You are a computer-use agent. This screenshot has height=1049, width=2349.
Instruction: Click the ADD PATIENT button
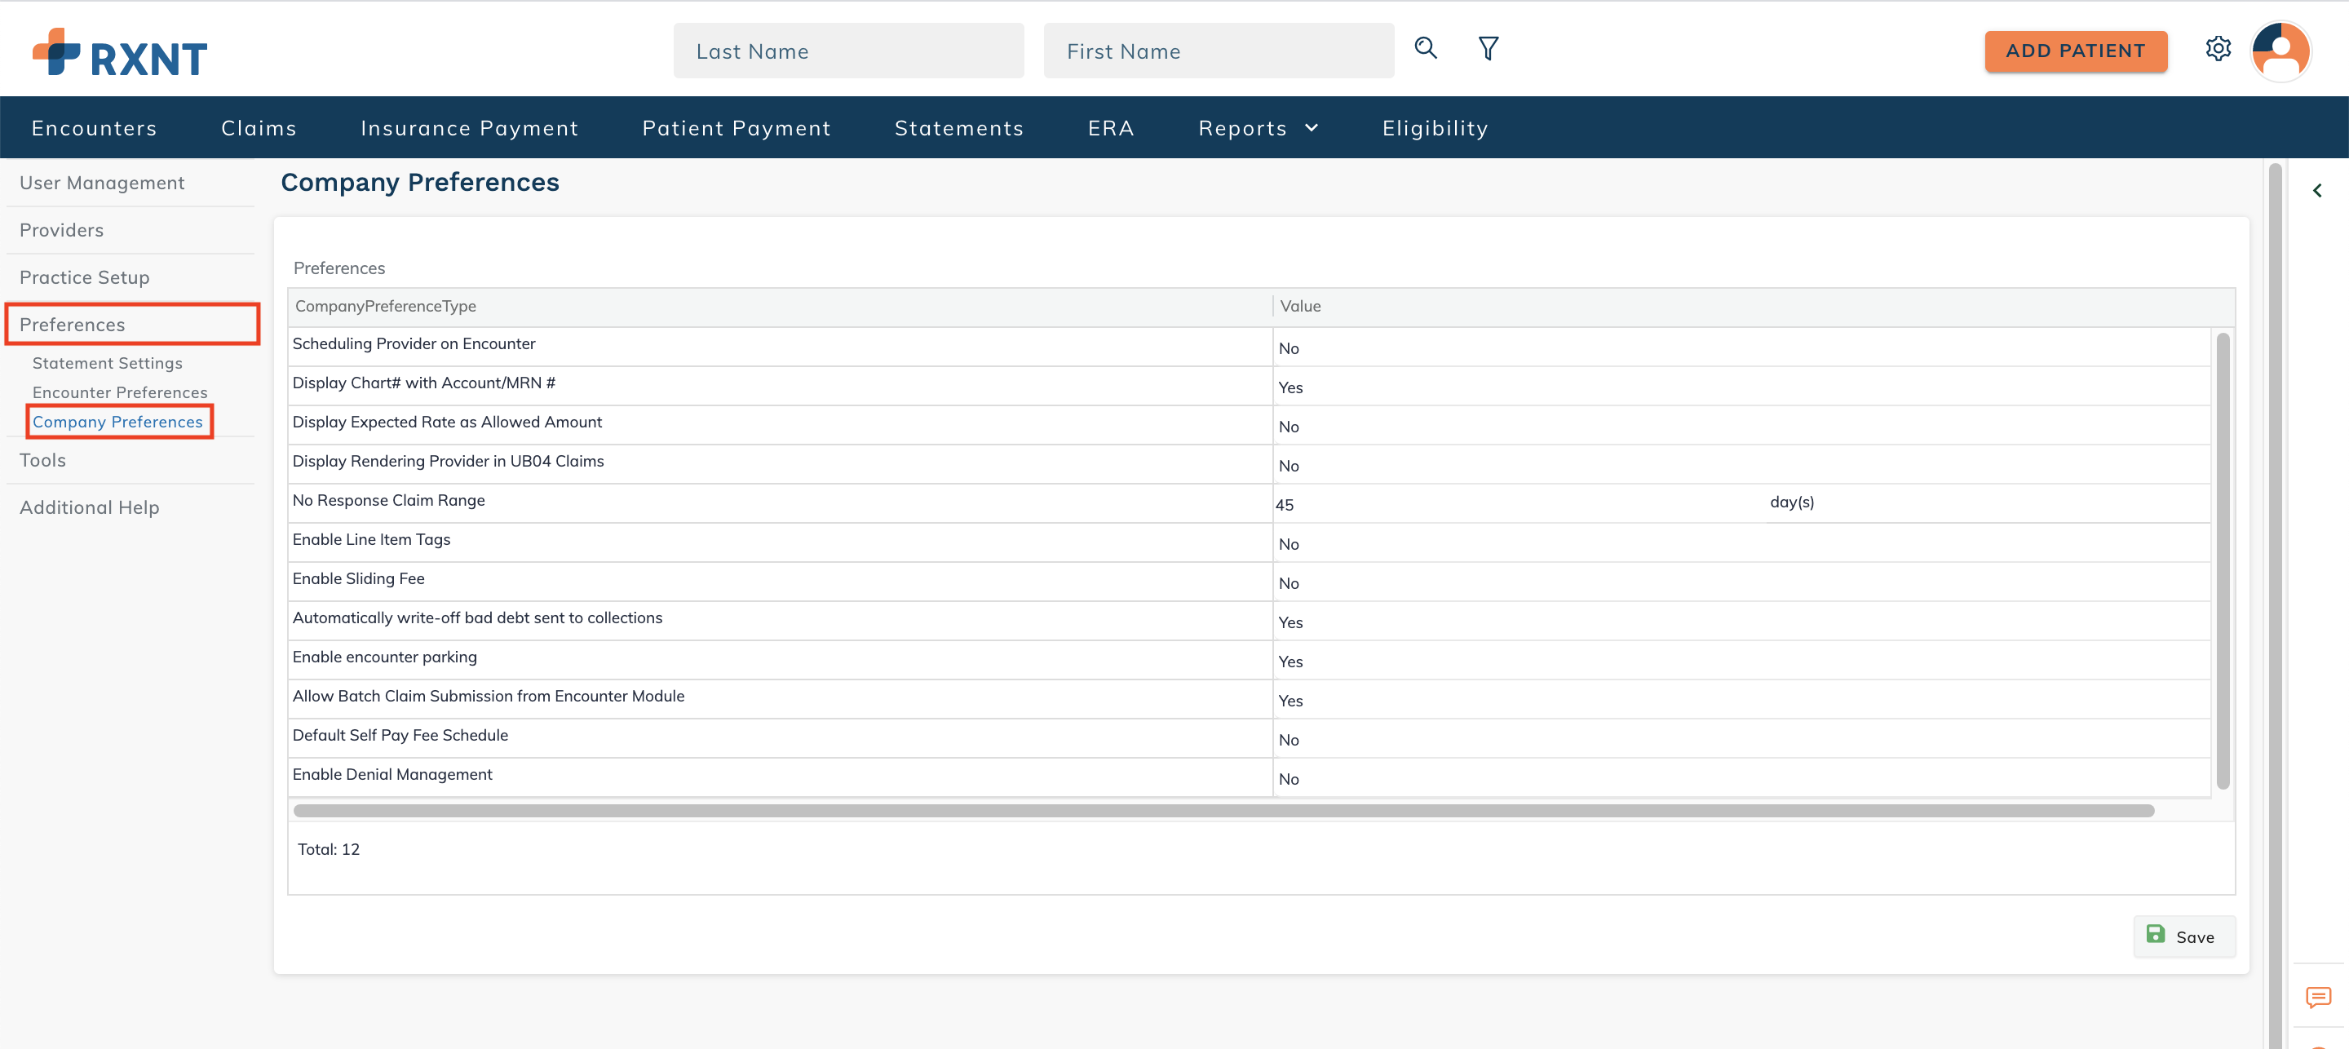click(2076, 51)
